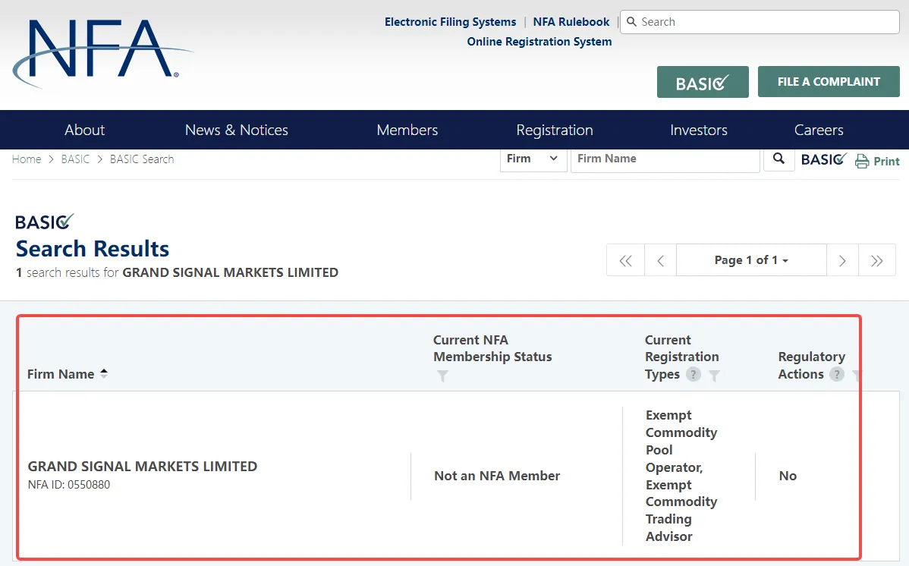Open the Careers menu
This screenshot has height=566, width=909.
point(819,130)
